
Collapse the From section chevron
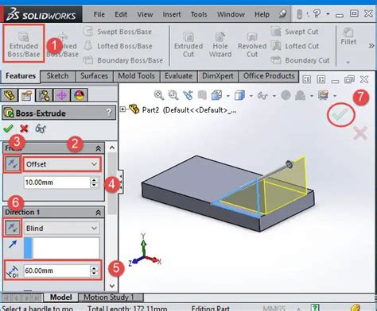(98, 148)
